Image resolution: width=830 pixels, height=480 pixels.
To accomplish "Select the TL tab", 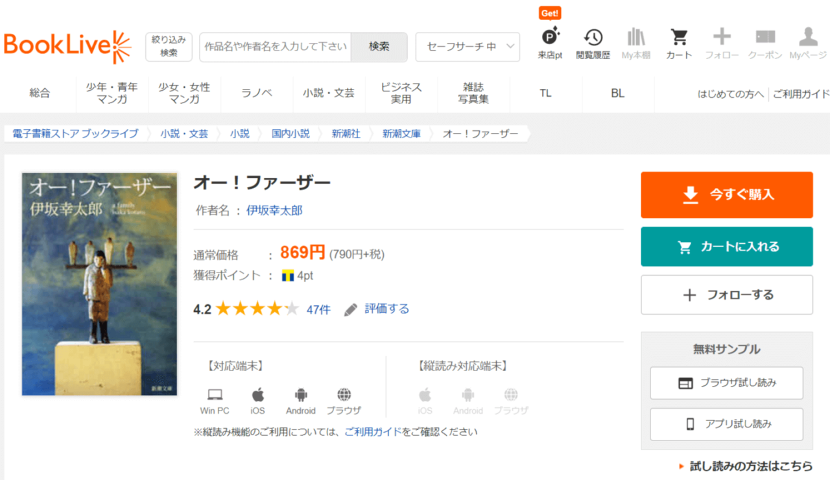I will click(545, 93).
